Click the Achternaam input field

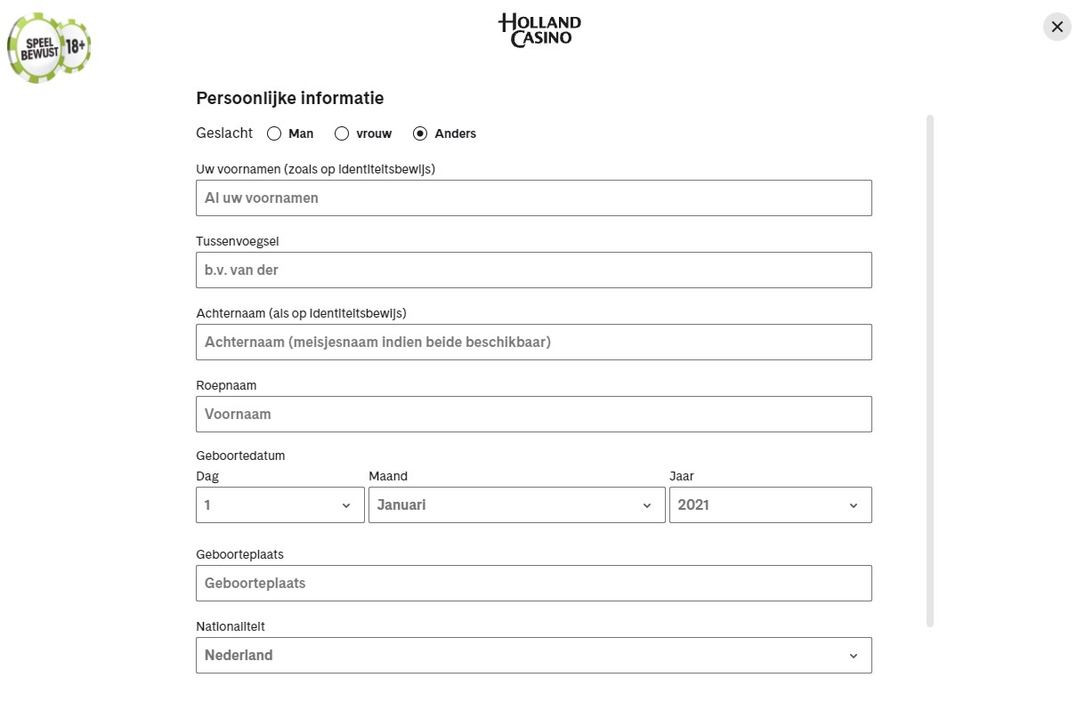tap(533, 342)
